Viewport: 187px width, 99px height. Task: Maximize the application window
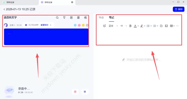pos(178,2)
